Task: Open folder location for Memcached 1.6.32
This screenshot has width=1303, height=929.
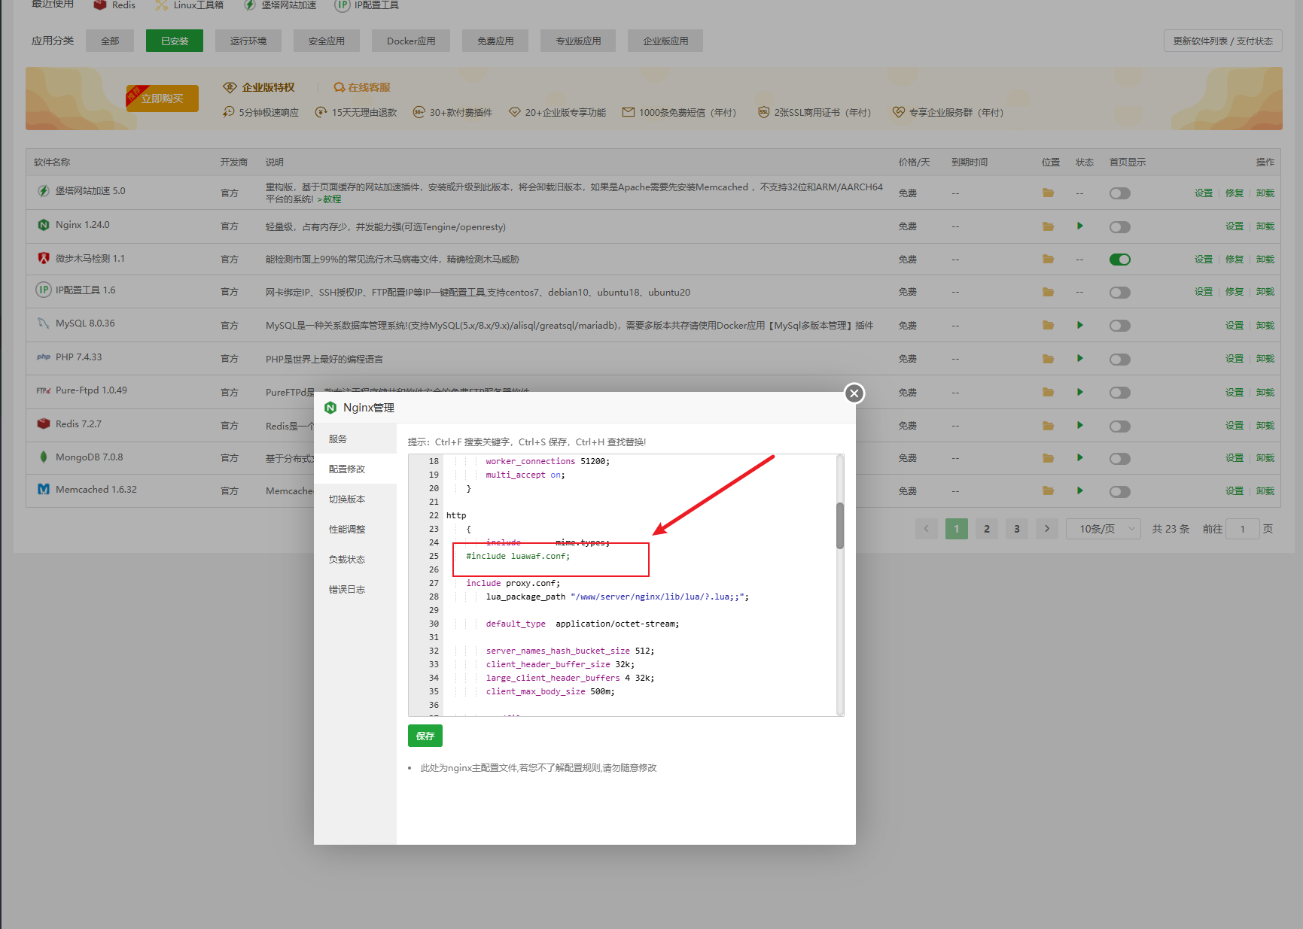Action: 1048,491
